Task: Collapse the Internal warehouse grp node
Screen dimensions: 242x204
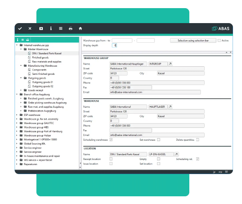Action: [17, 45]
